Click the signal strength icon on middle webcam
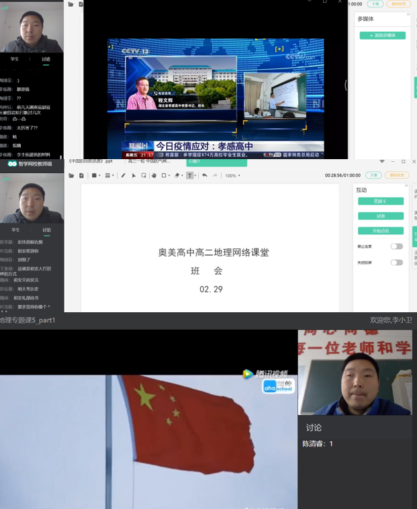417x509 pixels. [5, 179]
